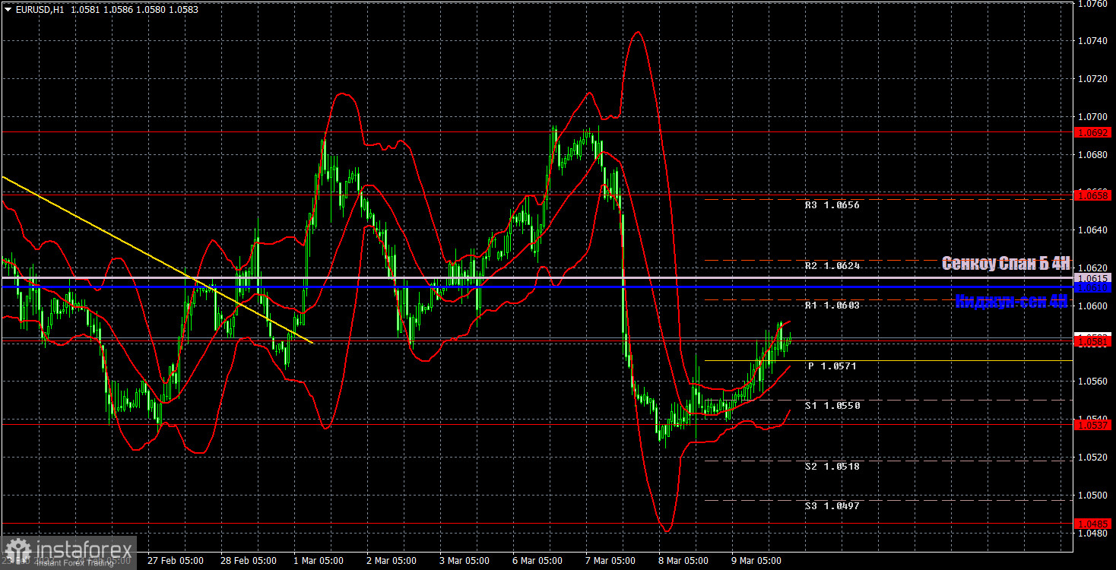Click the R3 1.0656 pivot label
The width and height of the screenshot is (1116, 570).
point(832,205)
